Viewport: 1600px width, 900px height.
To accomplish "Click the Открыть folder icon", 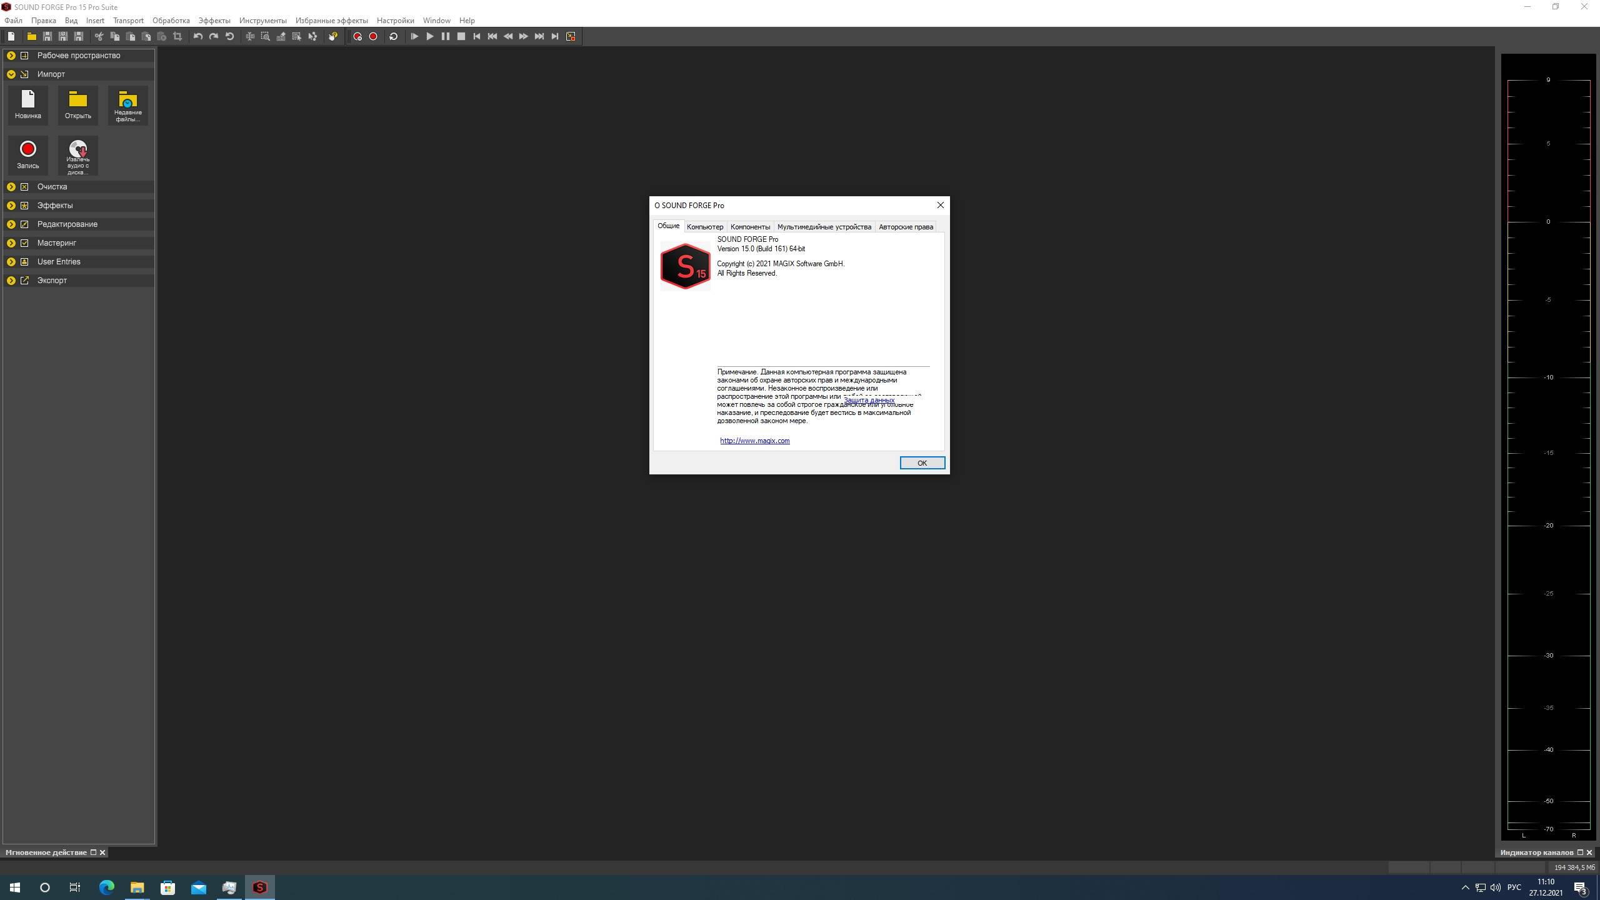I will click(x=78, y=104).
